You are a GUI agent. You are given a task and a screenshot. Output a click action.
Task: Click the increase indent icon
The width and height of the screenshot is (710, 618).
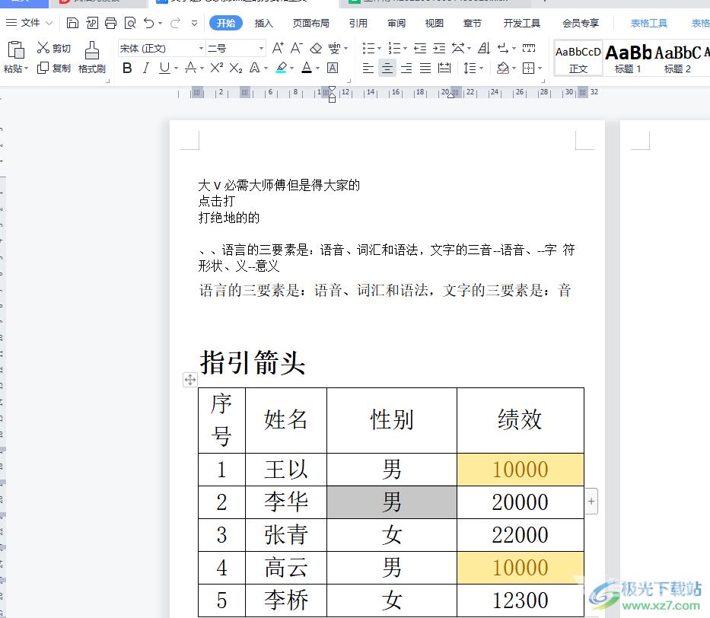[x=439, y=48]
